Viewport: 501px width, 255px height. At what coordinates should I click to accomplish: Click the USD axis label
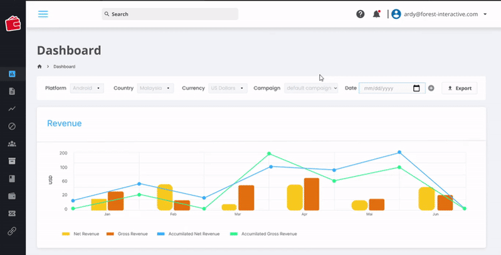[51, 180]
